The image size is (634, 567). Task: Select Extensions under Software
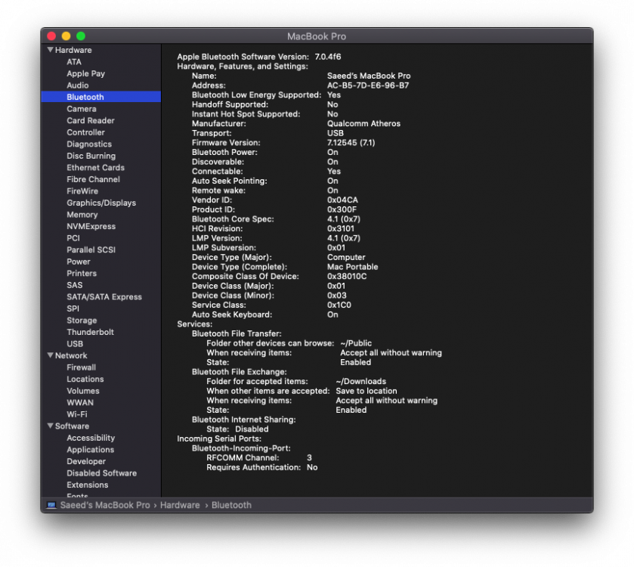click(x=88, y=485)
